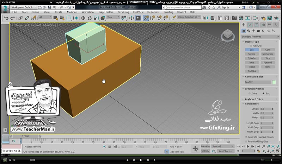Image resolution: width=282 pixels, height=164 pixels.
Task: Select the Cameras category icon
Action: (258, 31)
